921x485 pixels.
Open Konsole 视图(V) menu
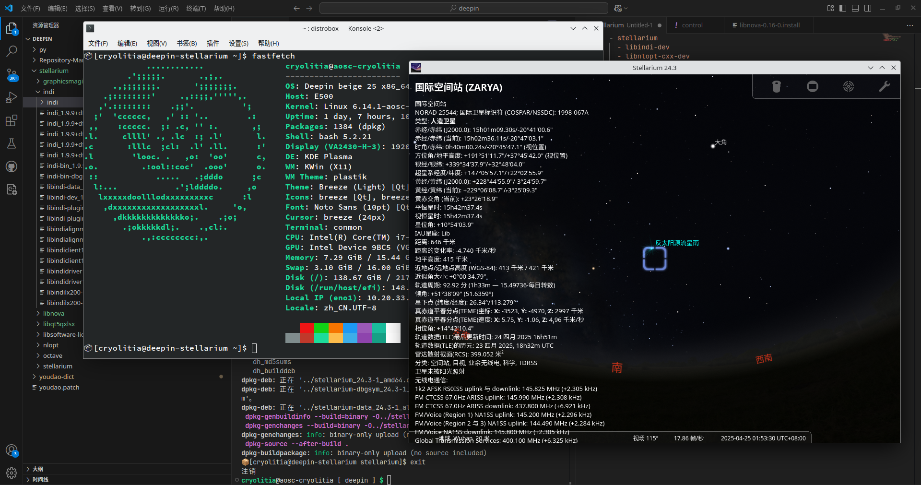click(x=157, y=43)
